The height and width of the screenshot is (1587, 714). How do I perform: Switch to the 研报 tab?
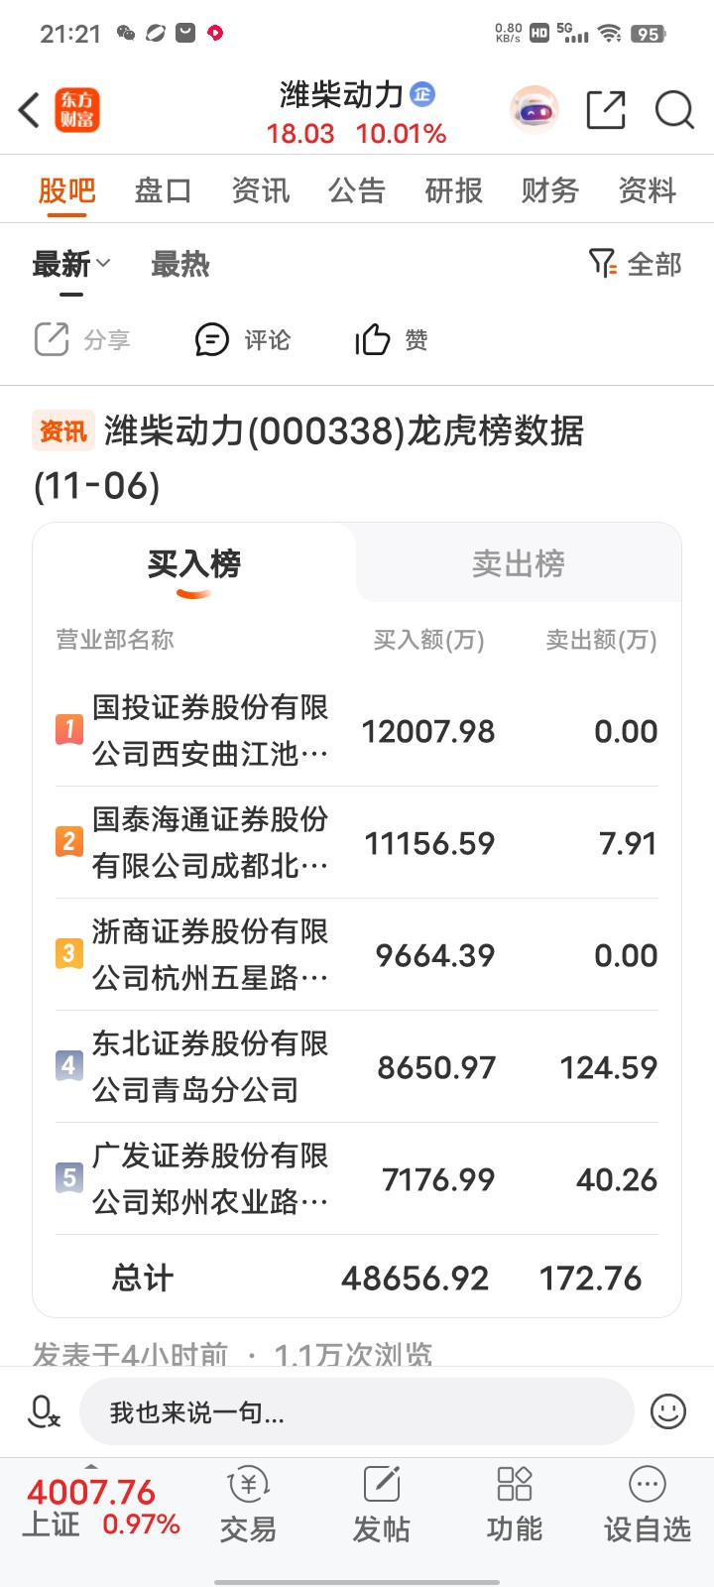click(x=453, y=189)
